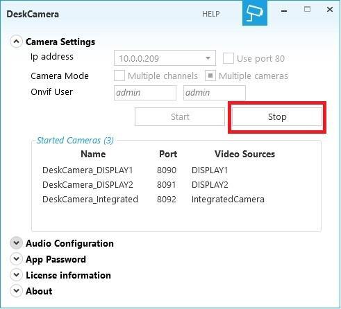Expand the Audio Configuration section

click(x=16, y=243)
